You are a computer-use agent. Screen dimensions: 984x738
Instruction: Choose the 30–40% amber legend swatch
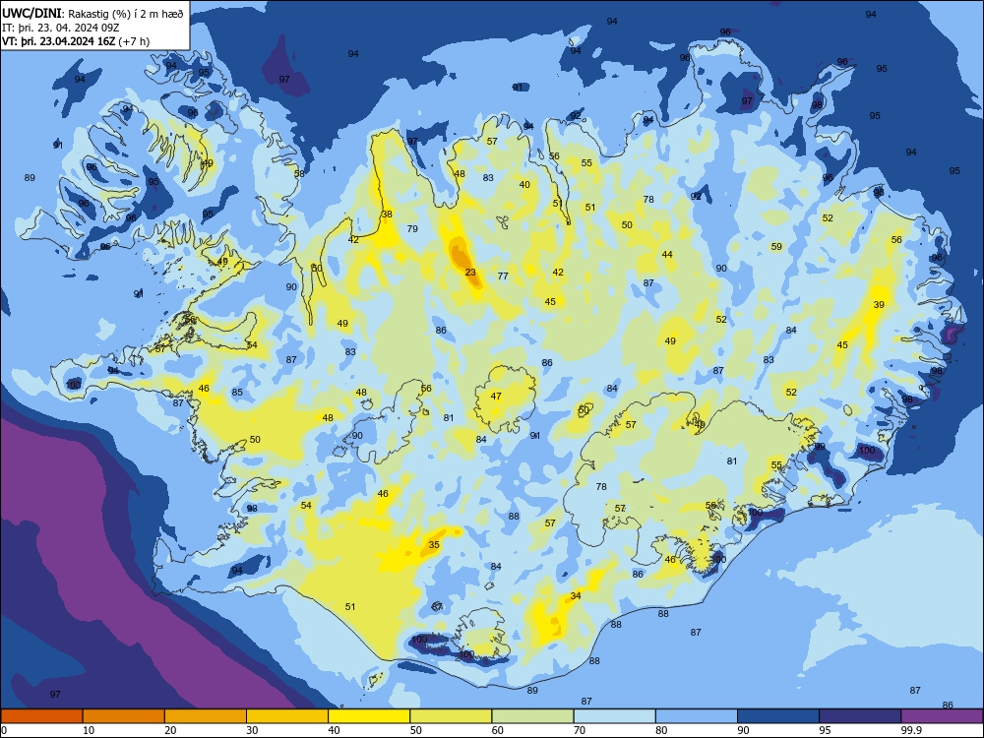pos(287,716)
